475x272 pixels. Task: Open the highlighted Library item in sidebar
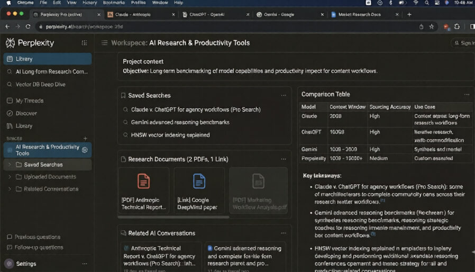48,59
